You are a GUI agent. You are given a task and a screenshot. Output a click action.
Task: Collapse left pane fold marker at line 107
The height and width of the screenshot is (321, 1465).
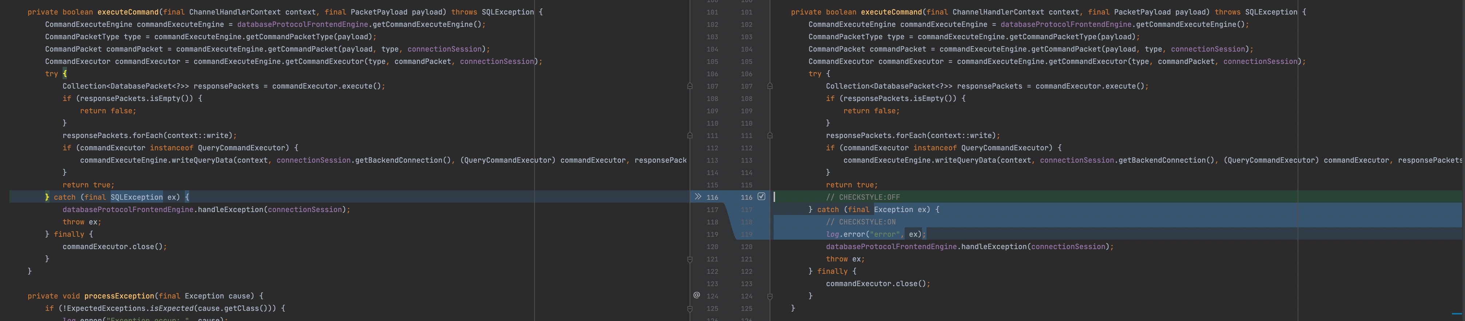tap(690, 86)
